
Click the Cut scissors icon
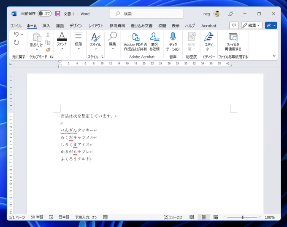click(x=48, y=35)
